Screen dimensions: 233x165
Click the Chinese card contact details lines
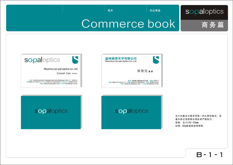tap(133, 82)
